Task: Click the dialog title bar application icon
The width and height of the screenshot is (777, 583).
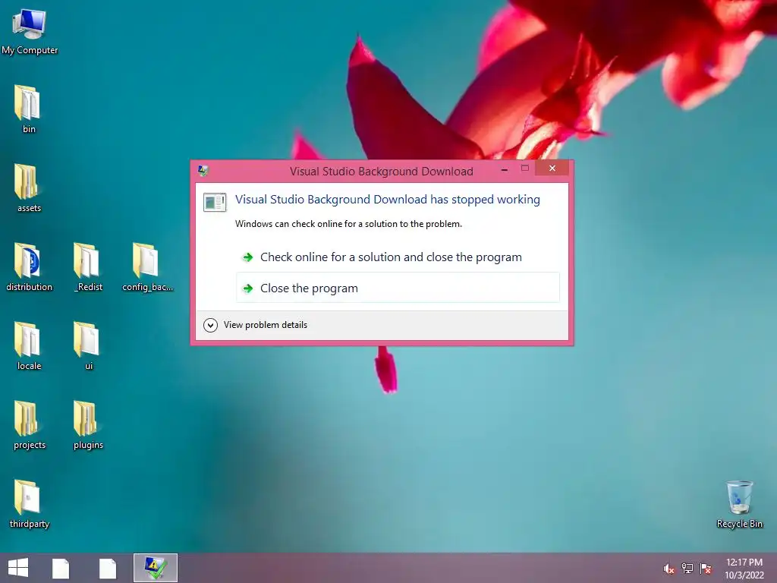Action: 203,171
